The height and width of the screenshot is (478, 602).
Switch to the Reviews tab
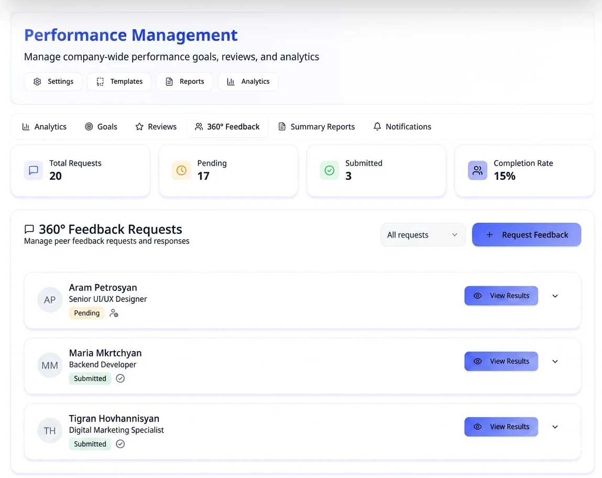click(x=156, y=127)
